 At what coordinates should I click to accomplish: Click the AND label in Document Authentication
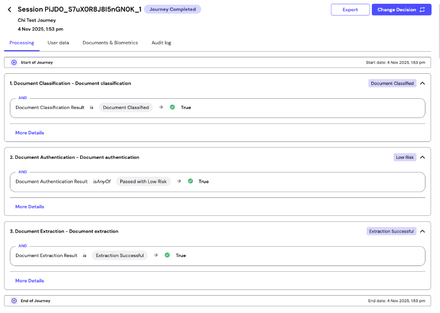pyautogui.click(x=23, y=172)
